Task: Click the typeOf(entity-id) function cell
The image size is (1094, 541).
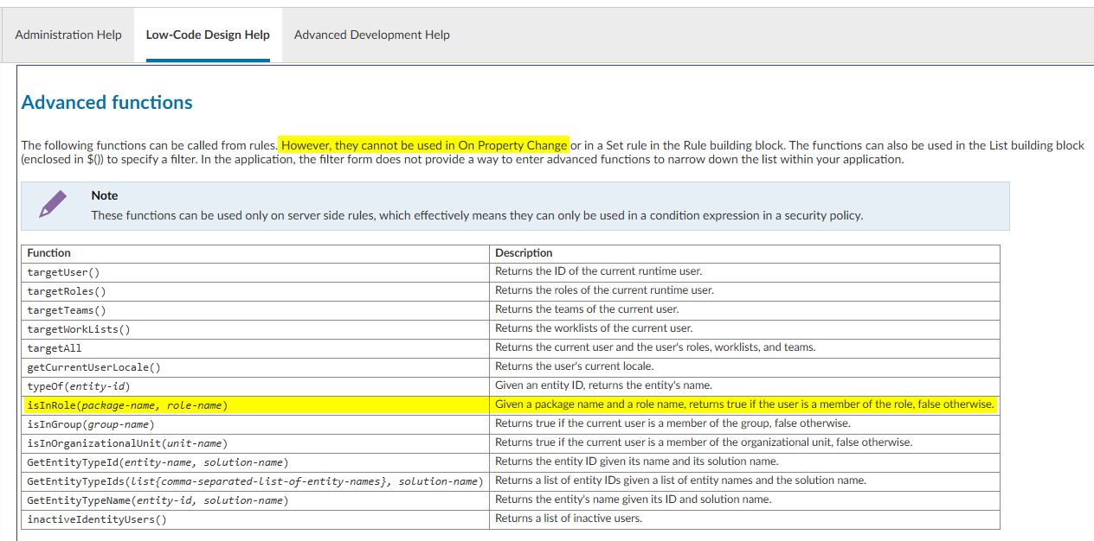Action: pos(79,386)
